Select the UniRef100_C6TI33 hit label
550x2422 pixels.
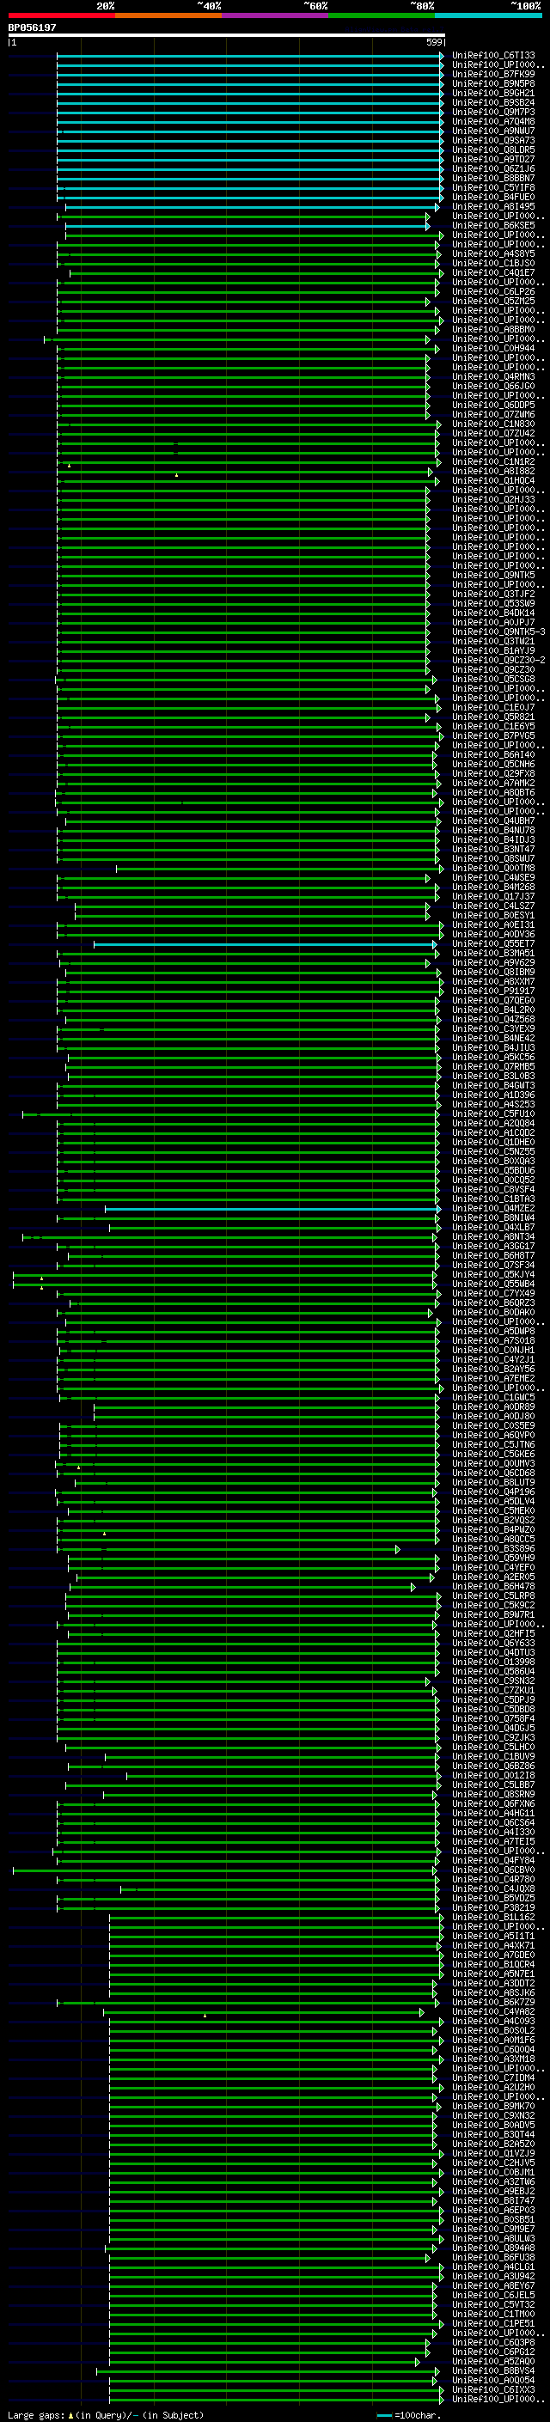[493, 56]
